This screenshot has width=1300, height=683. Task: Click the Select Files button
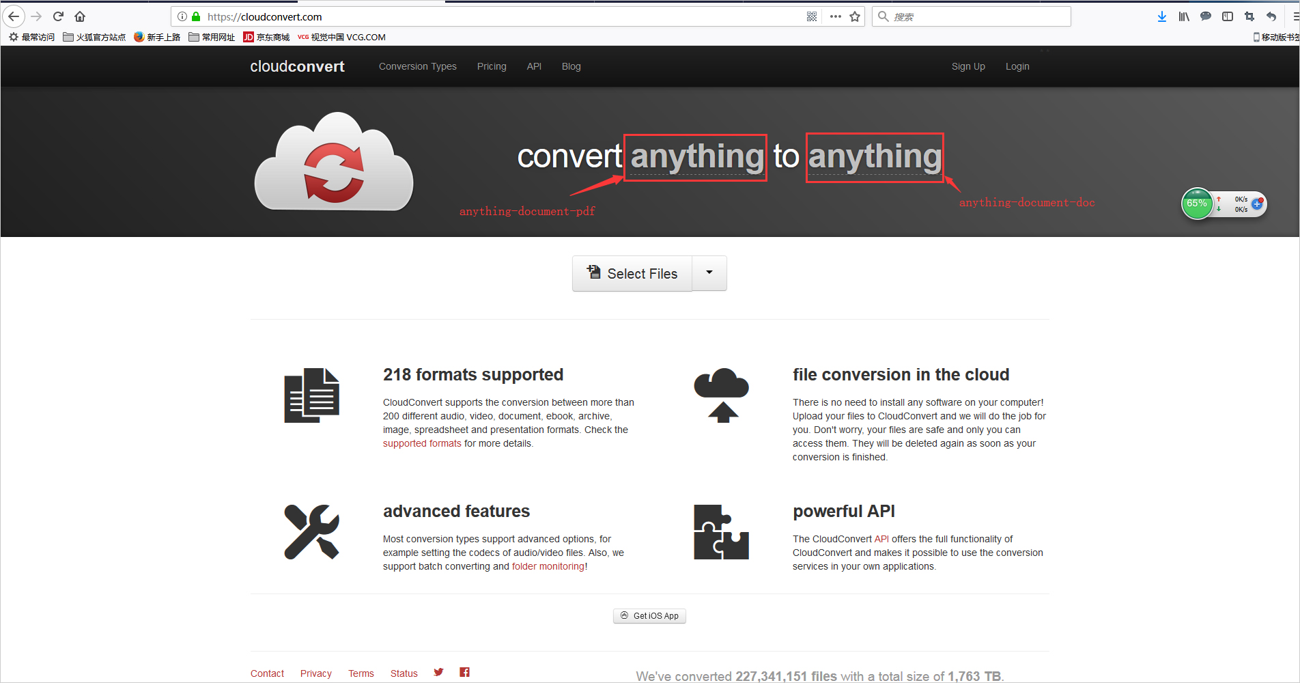[632, 273]
